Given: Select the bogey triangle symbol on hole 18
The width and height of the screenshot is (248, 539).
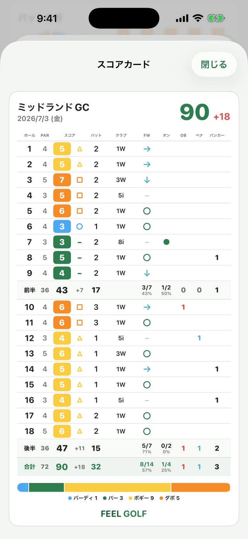Looking at the screenshot, I should pyautogui.click(x=79, y=431).
